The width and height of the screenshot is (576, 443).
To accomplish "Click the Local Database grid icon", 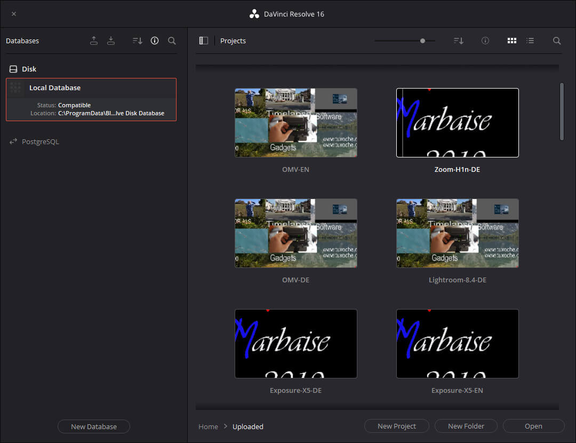I will pos(16,88).
